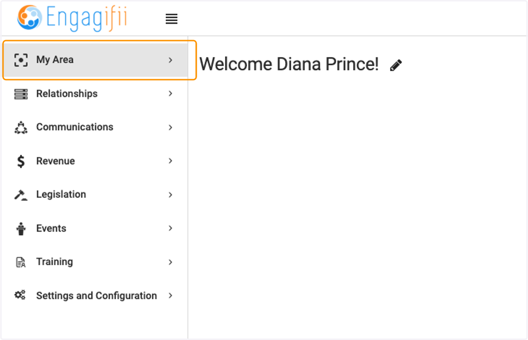Click the Legislation gavel icon
The width and height of the screenshot is (528, 340).
(x=21, y=195)
